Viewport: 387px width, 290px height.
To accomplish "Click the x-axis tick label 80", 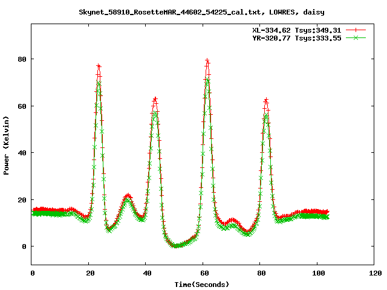I will [261, 273].
